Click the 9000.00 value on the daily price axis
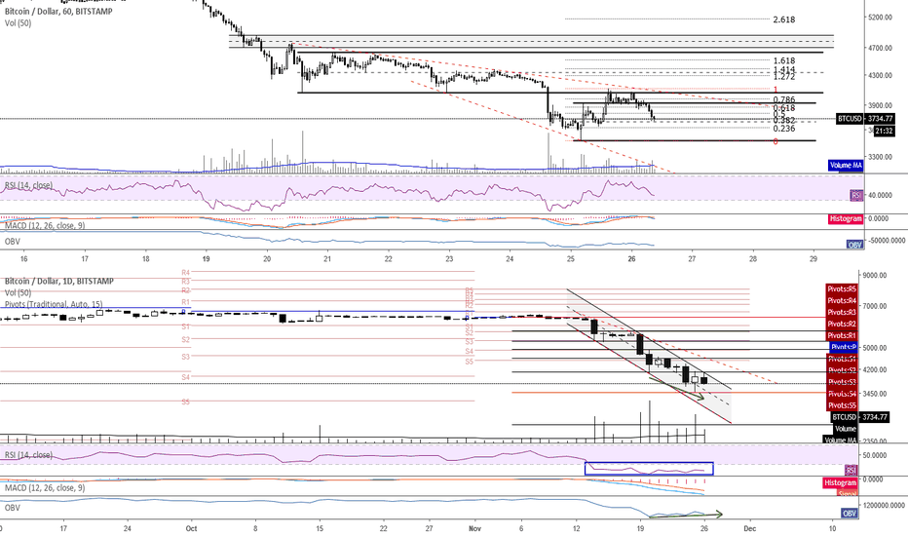 click(875, 275)
